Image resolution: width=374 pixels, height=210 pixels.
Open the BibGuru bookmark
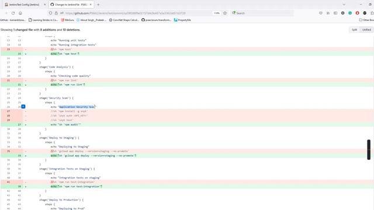(x=68, y=20)
